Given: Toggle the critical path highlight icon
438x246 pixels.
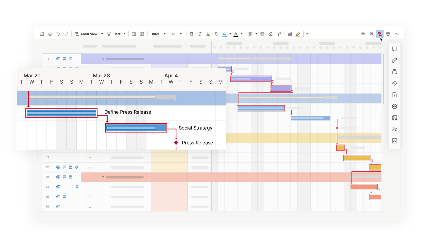Looking at the screenshot, I should click(380, 34).
